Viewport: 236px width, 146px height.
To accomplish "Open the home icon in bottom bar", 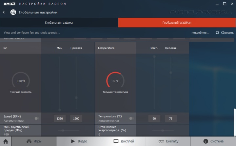I will click(x=6, y=141).
